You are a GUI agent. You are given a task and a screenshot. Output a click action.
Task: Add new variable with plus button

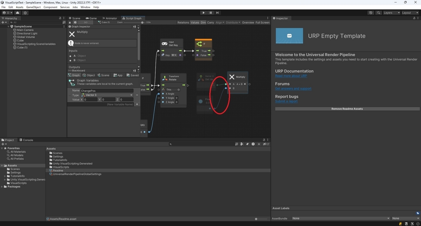(137, 104)
